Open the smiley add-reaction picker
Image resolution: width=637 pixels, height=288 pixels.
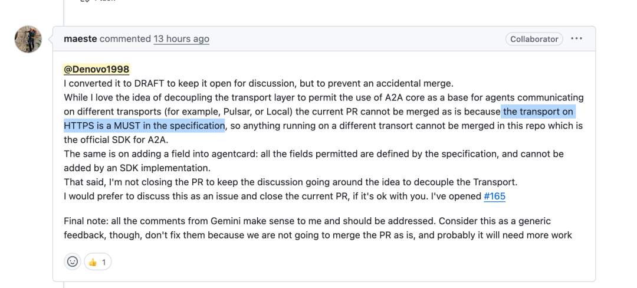[x=73, y=262]
